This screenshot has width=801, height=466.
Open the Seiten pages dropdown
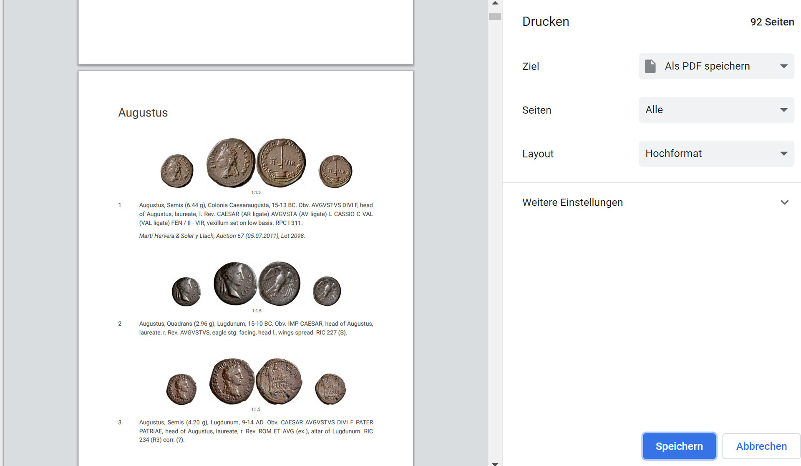click(x=716, y=110)
